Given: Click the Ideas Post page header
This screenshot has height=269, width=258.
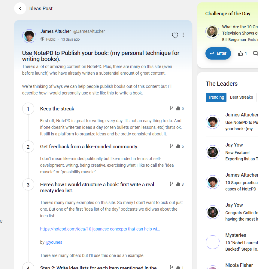Looking at the screenshot, I should tap(41, 8).
